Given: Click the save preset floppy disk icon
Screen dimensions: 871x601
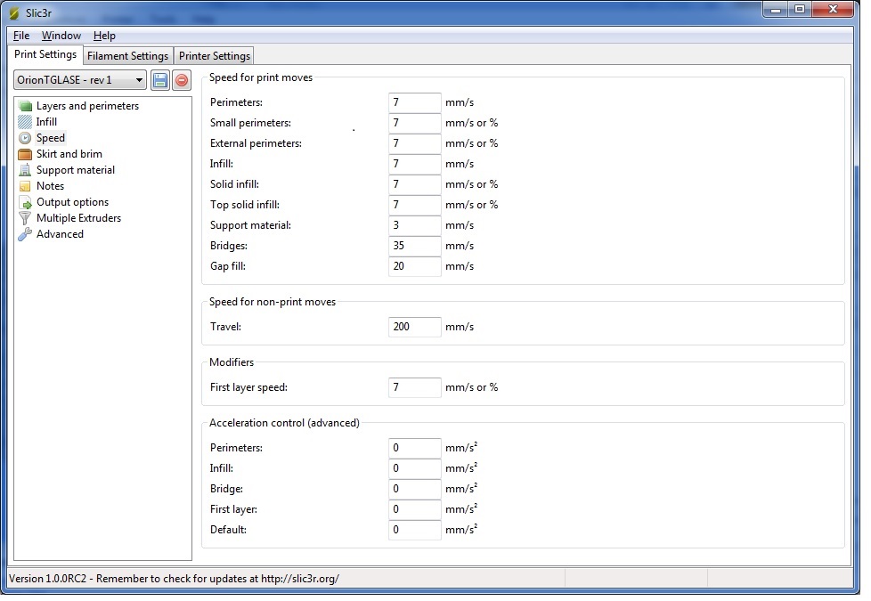Looking at the screenshot, I should [x=160, y=80].
